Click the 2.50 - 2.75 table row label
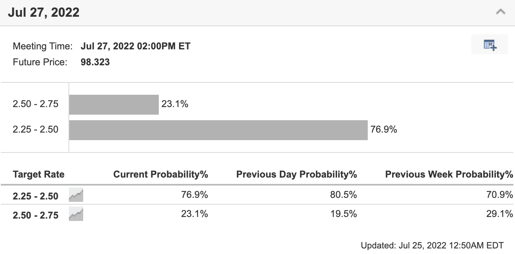Image resolution: width=515 pixels, height=254 pixels. point(35,215)
